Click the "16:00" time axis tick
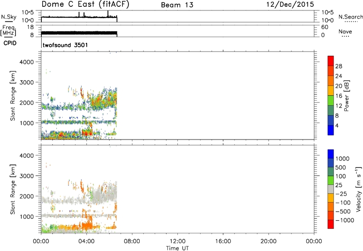This screenshot has height=251, width=363. pyautogui.click(x=223, y=241)
